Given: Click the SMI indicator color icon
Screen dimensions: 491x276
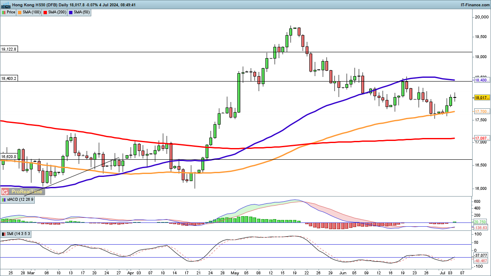Looking at the screenshot, I should coord(4,234).
